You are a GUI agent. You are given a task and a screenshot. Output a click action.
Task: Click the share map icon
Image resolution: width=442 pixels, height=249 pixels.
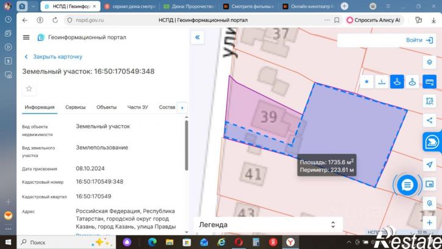[x=429, y=120]
